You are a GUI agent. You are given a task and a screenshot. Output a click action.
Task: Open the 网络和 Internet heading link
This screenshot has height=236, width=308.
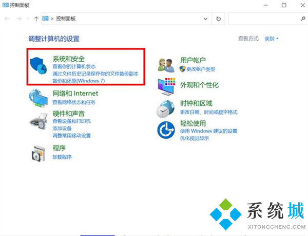click(x=75, y=94)
